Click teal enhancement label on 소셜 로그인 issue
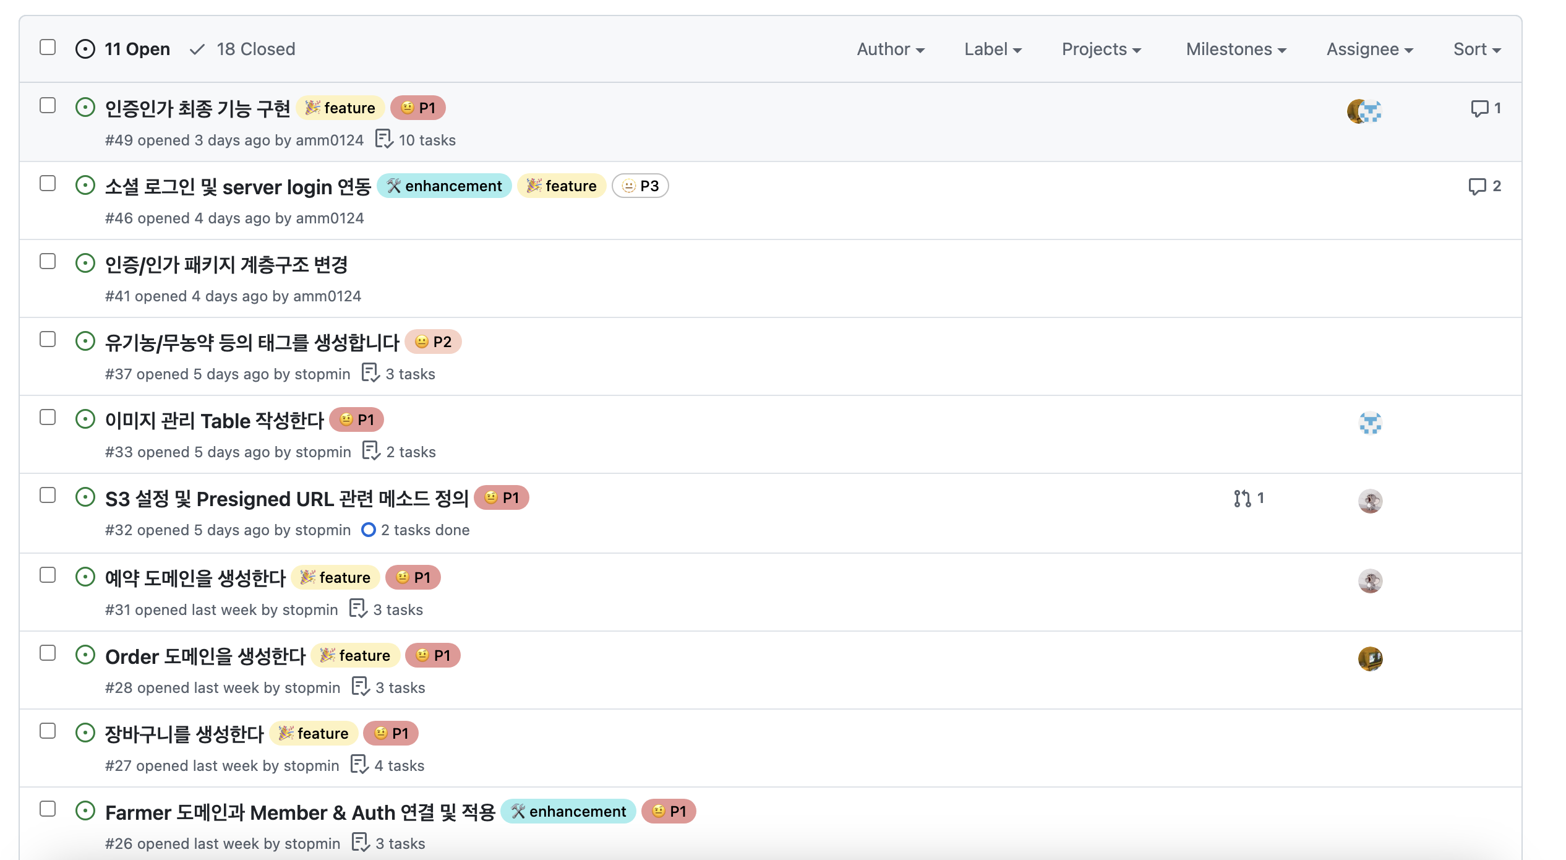The height and width of the screenshot is (860, 1566). (x=444, y=186)
